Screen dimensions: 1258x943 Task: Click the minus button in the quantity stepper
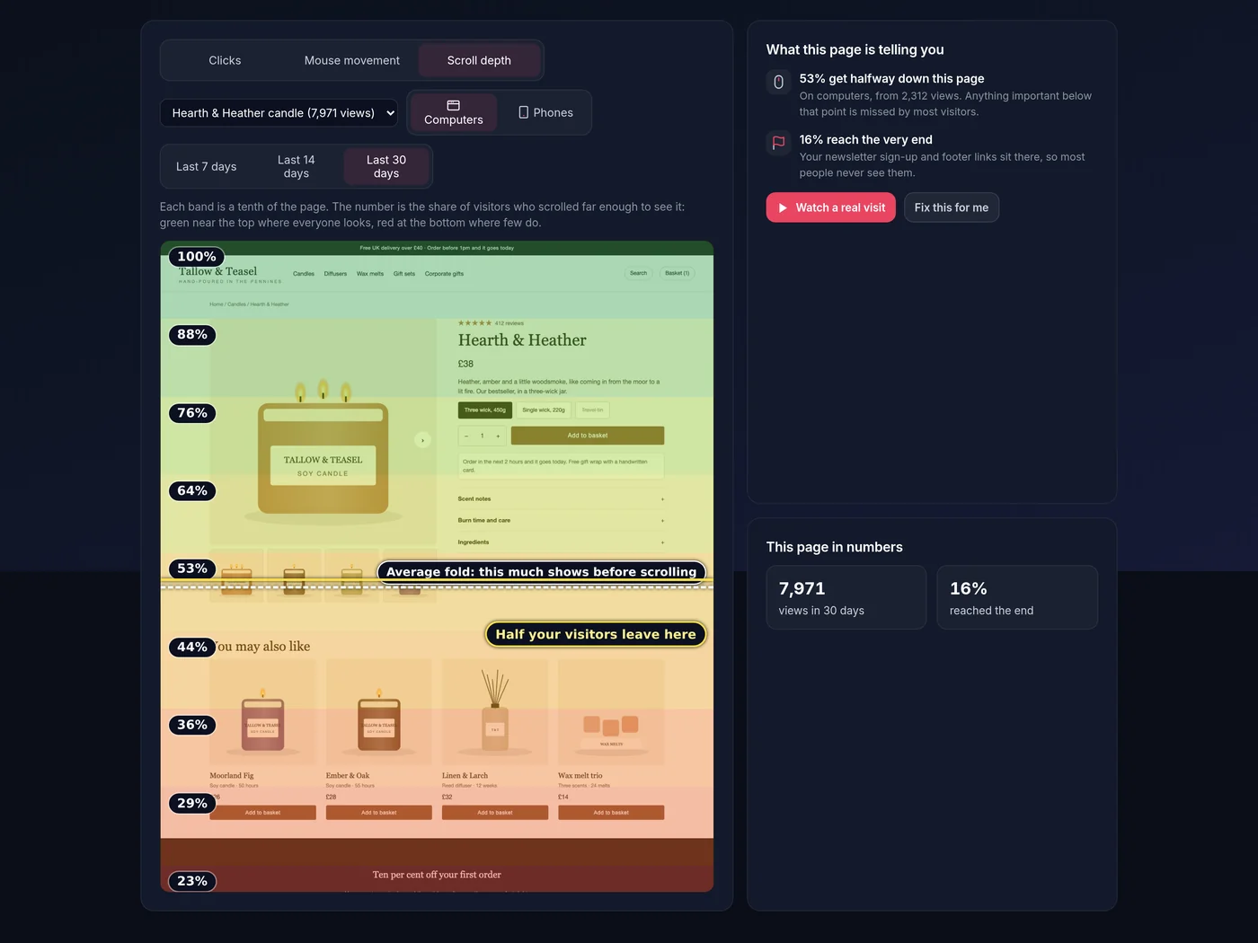[x=466, y=436]
